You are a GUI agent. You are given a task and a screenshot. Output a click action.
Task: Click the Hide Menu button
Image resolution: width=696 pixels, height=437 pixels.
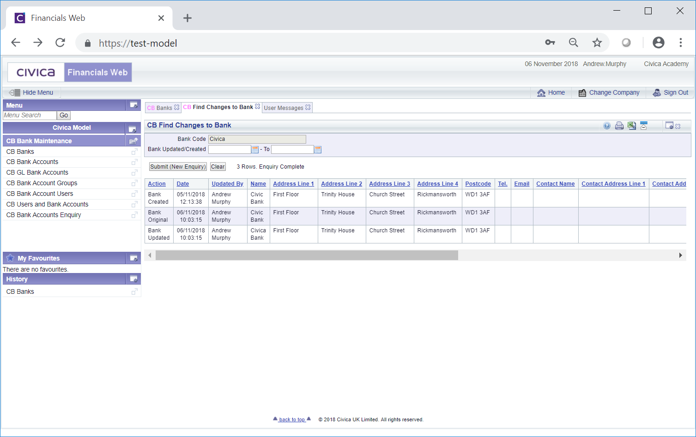(31, 92)
